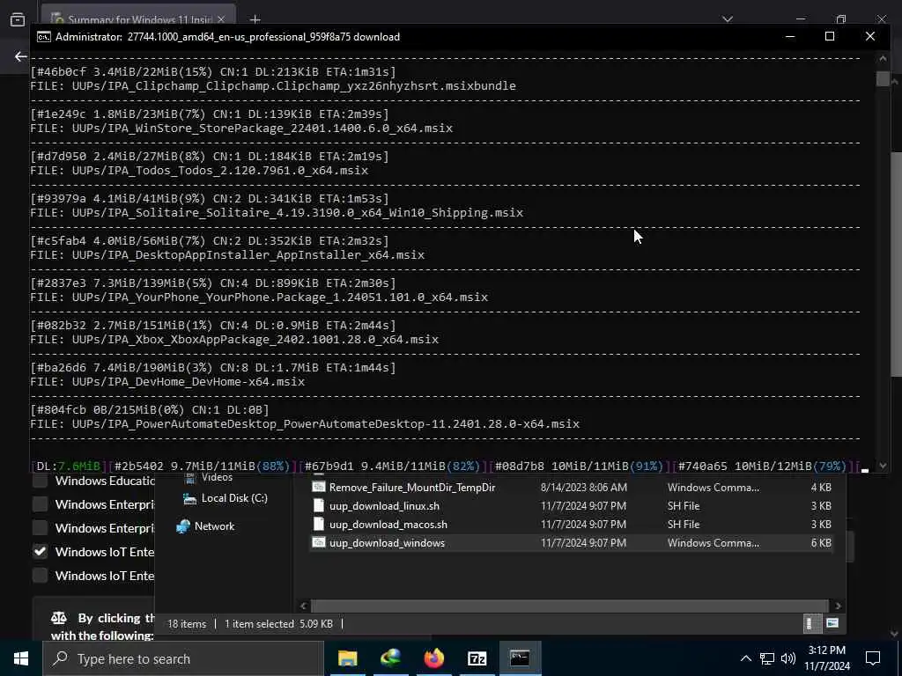The image size is (902, 676).
Task: Click the YourPhone package FILE line
Action: tap(260, 298)
